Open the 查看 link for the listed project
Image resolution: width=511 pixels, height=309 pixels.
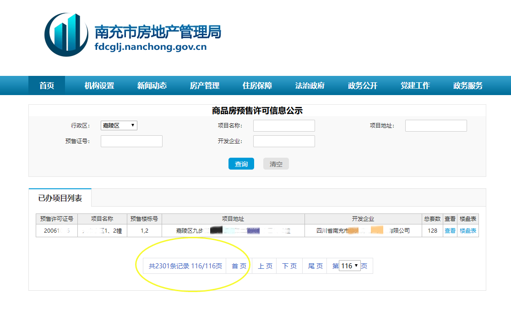[449, 230]
